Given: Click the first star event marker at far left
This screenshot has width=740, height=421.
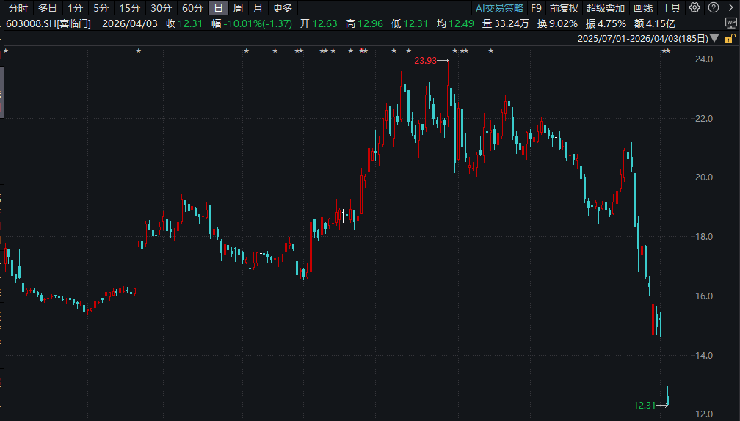Looking at the screenshot, I should [6, 51].
